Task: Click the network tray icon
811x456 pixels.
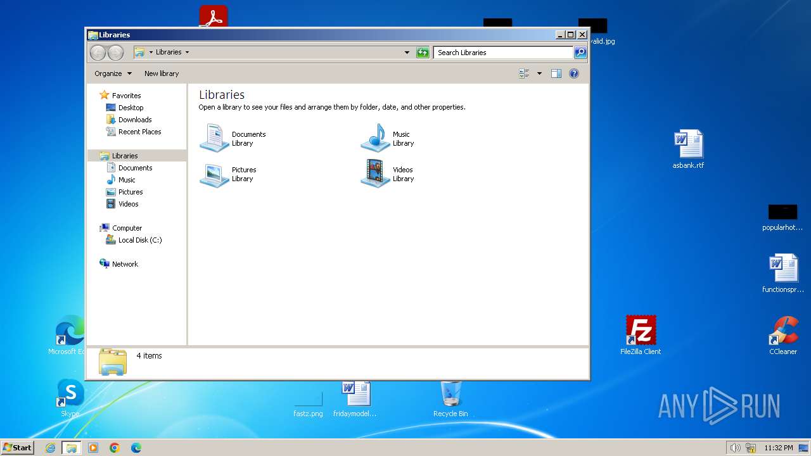Action: 751,448
